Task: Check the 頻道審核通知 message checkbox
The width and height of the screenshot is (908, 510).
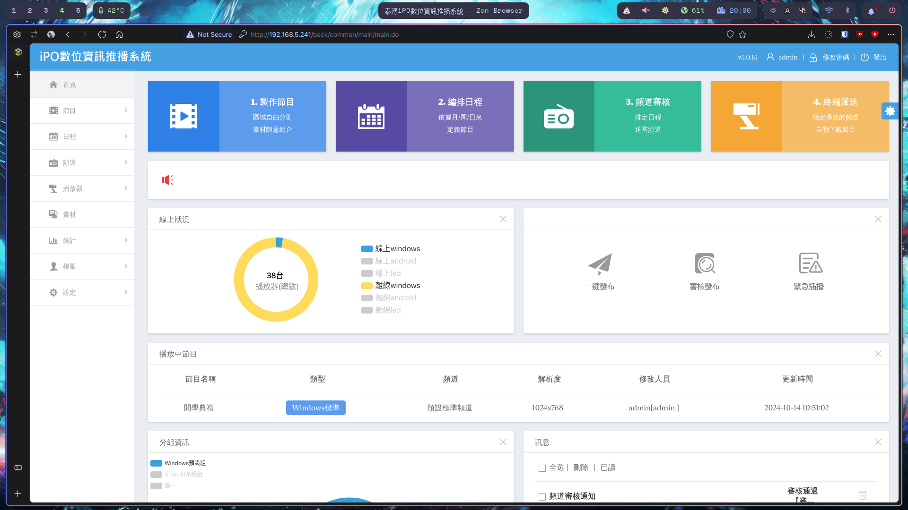Action: [542, 497]
